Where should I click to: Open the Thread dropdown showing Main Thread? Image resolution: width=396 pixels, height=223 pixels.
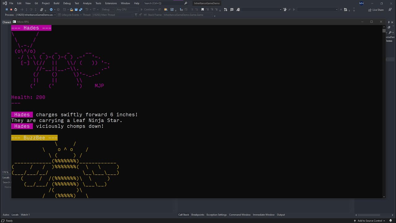tap(113, 15)
